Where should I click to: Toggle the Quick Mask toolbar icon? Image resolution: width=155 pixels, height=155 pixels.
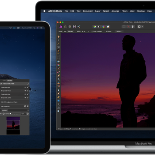(x=139, y=27)
